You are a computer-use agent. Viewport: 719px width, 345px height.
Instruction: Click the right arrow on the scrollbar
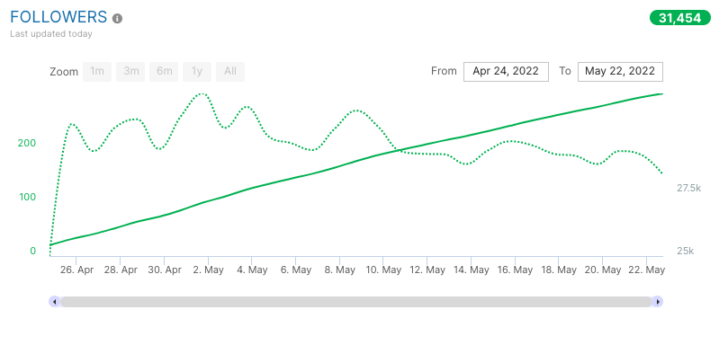pyautogui.click(x=658, y=302)
